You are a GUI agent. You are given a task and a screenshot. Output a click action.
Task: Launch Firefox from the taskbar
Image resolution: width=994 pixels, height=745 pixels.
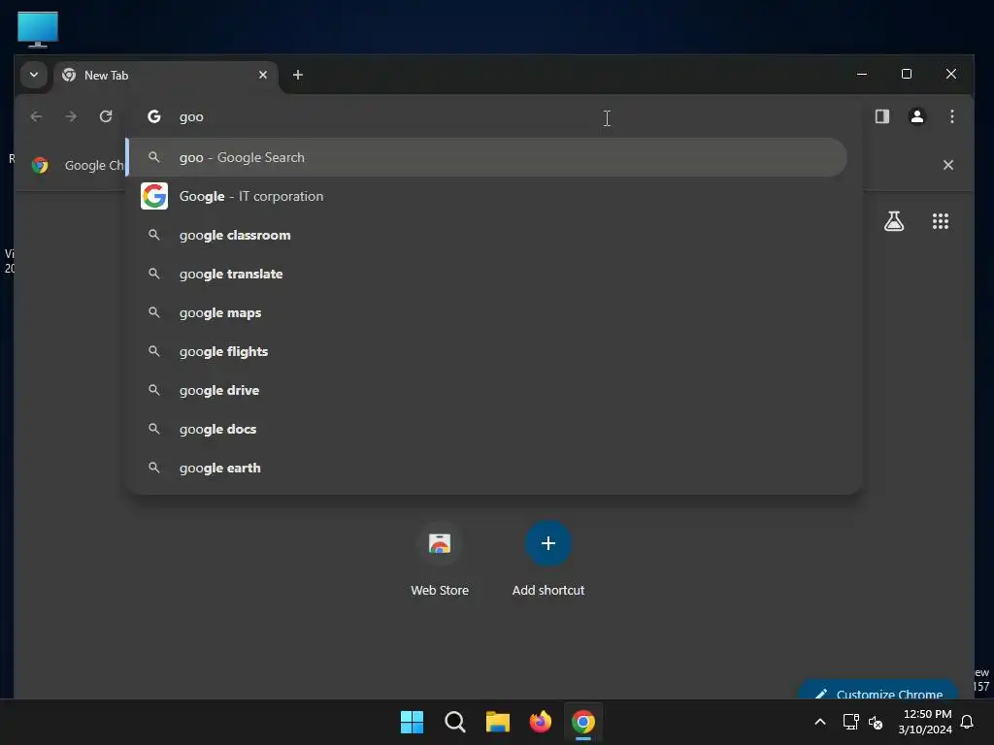pos(540,722)
